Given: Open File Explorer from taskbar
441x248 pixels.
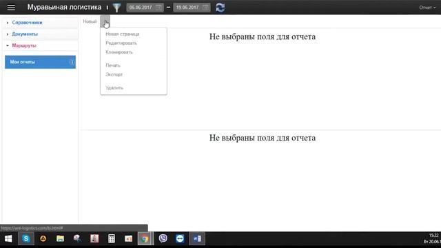Looking at the screenshot, I should (60, 239).
